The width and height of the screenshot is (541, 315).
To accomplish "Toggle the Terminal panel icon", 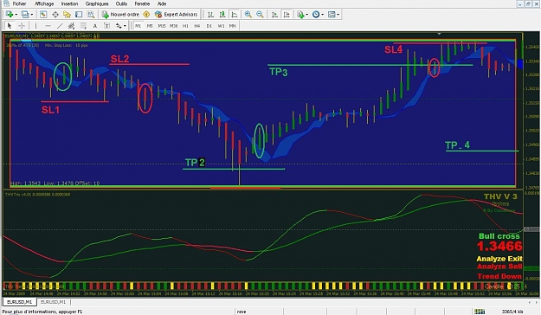I will [x=79, y=15].
